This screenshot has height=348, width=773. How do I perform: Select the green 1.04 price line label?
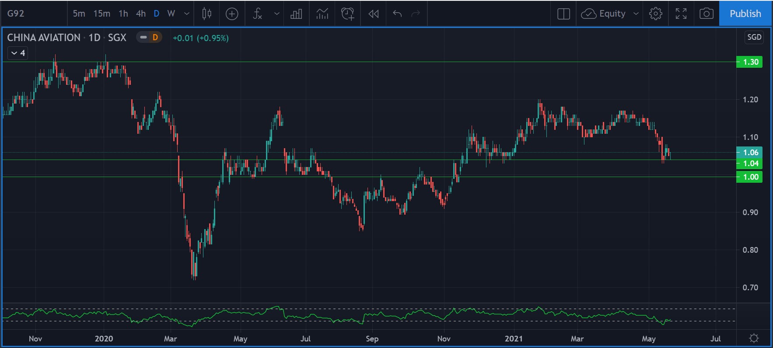coord(750,164)
